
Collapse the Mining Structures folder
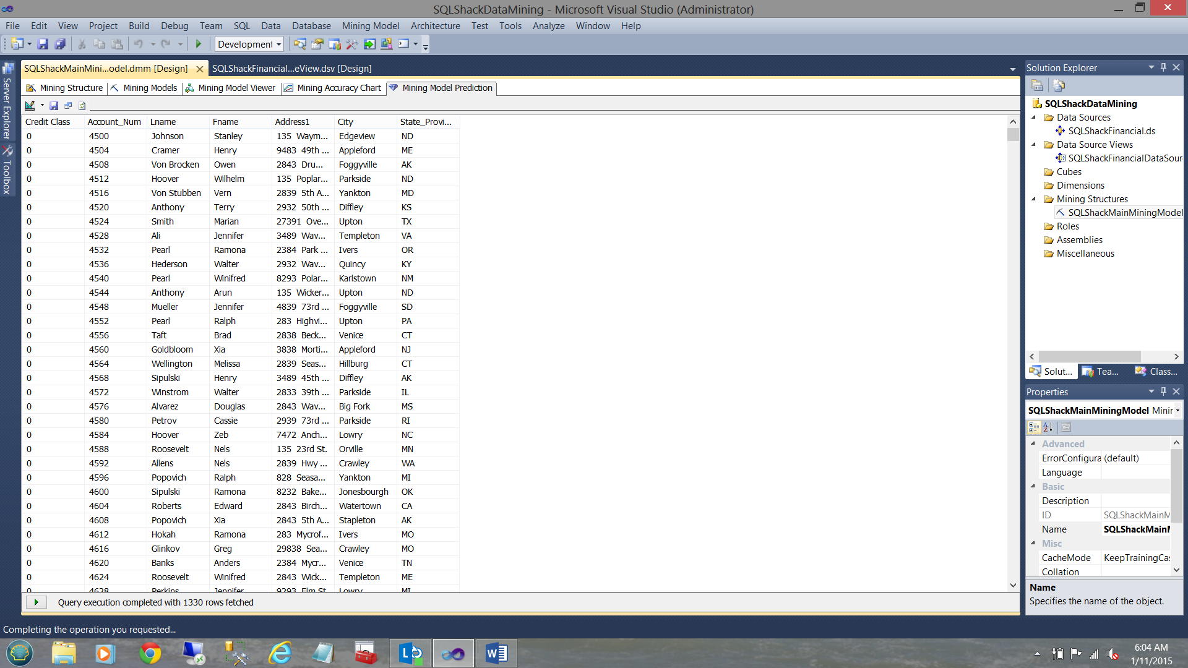(x=1033, y=199)
